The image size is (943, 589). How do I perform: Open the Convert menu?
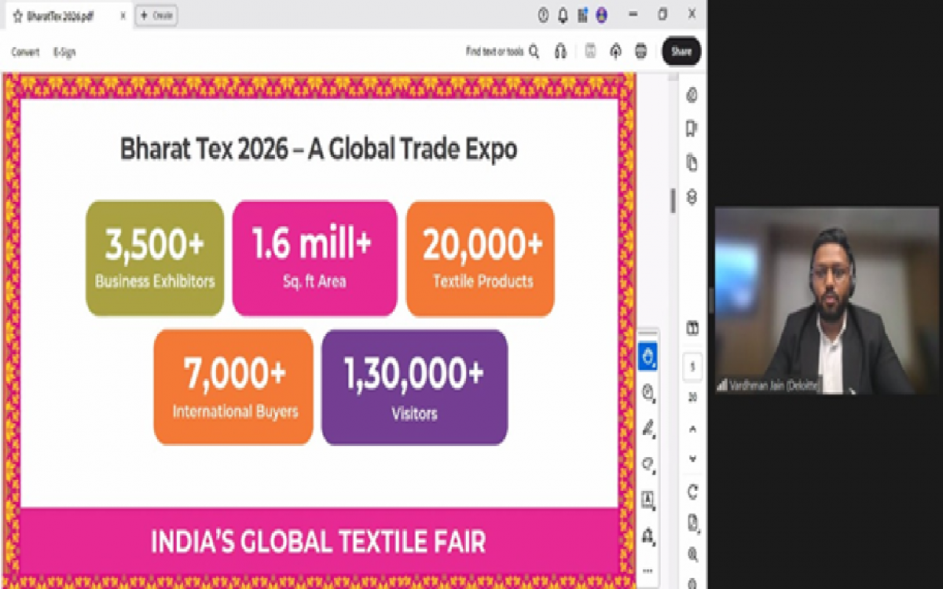point(25,52)
